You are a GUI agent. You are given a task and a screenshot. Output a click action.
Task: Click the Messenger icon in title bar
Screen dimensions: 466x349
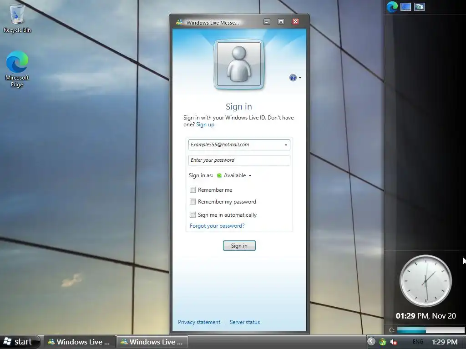[179, 22]
